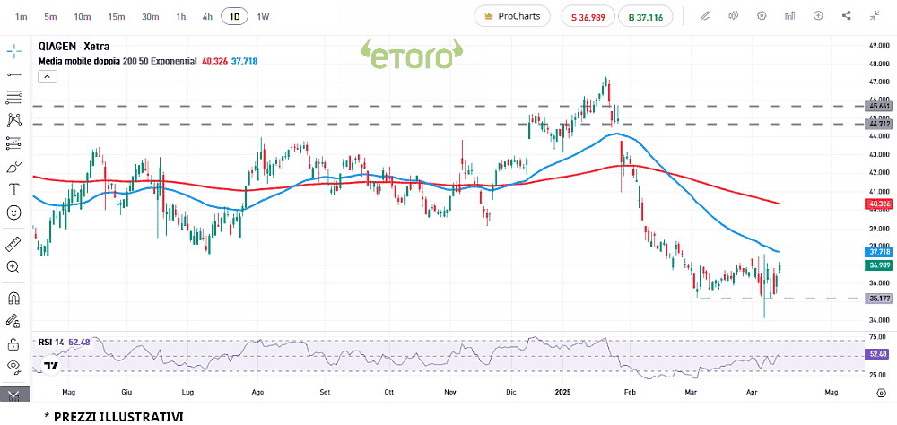This screenshot has width=897, height=425.
Task: Click the purple 52.48 RSI axis tag
Action: coord(879,355)
